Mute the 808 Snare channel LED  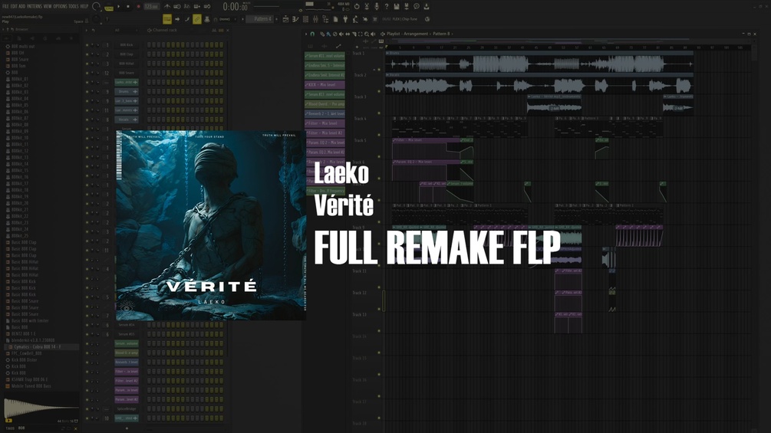pos(87,73)
